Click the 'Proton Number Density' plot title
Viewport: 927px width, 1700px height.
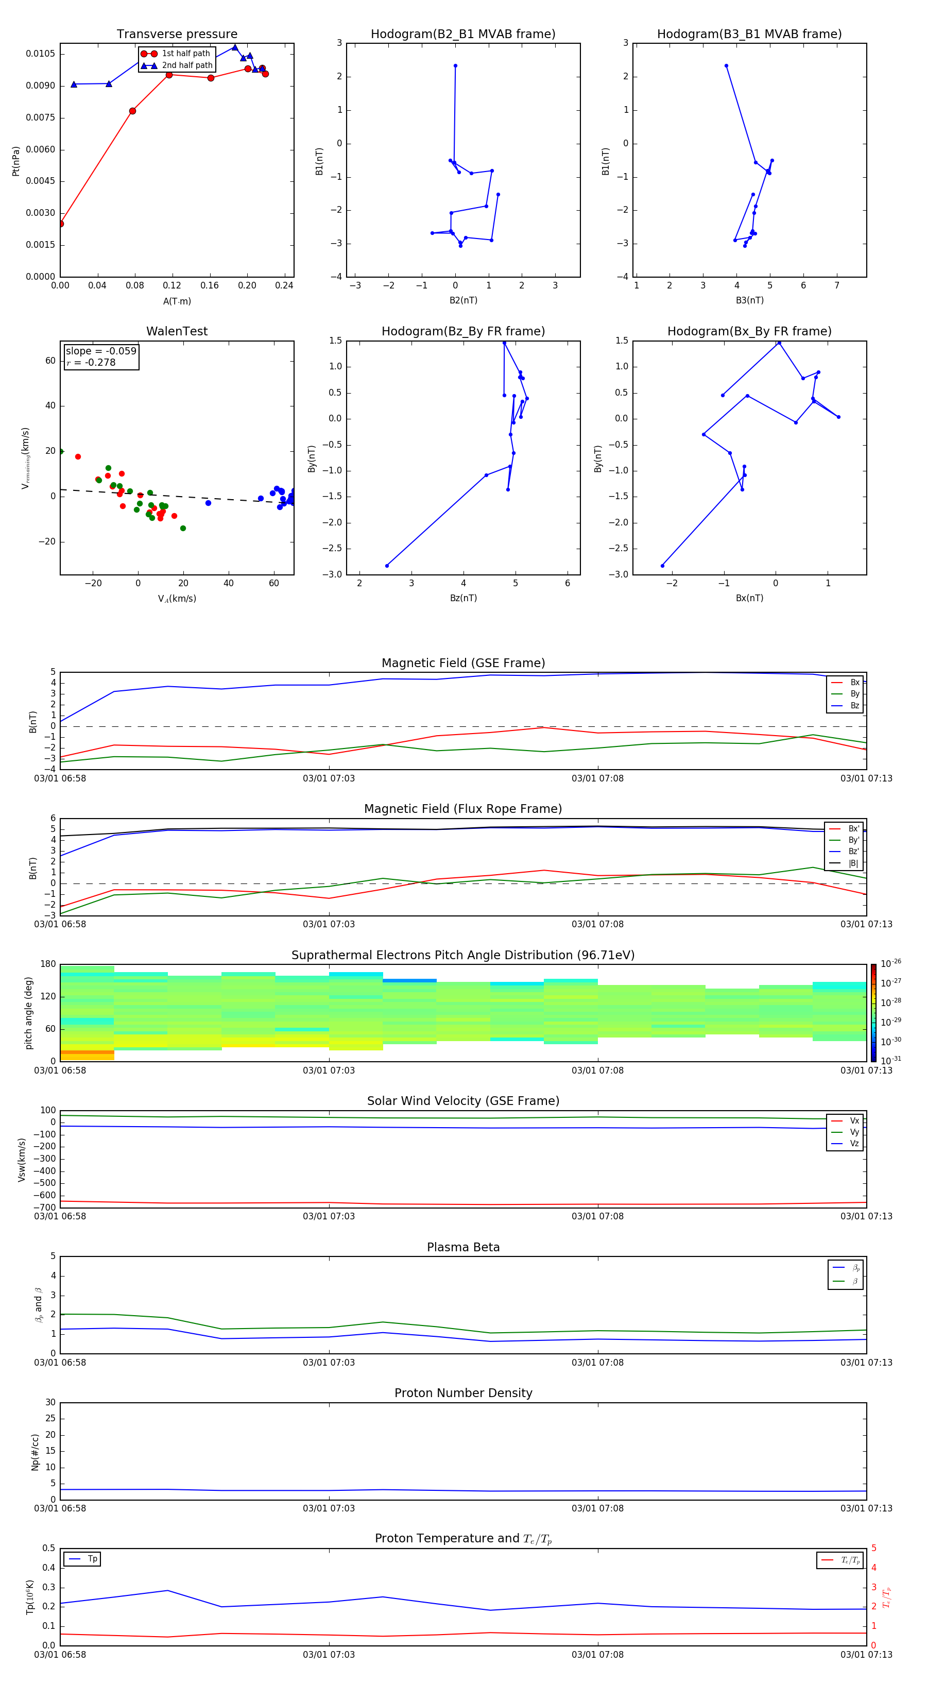(463, 1393)
